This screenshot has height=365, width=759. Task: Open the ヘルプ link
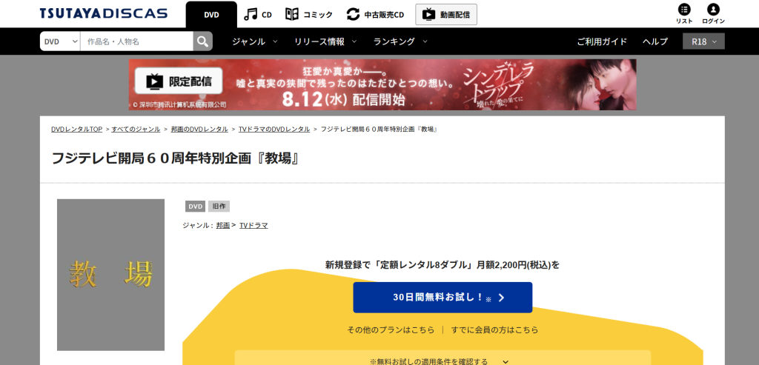(x=655, y=41)
